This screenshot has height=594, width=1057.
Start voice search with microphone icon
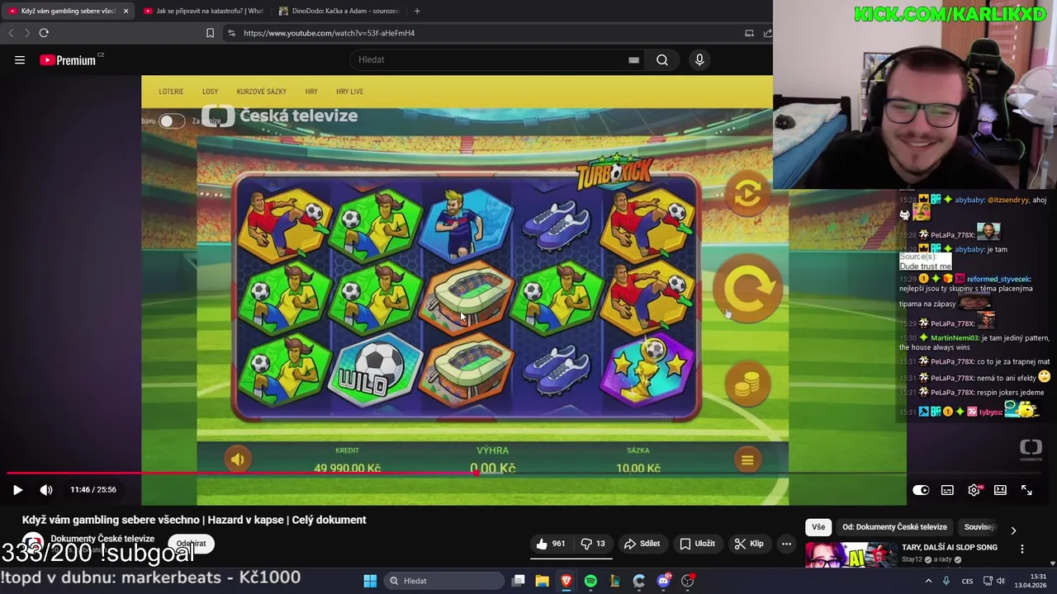click(699, 59)
